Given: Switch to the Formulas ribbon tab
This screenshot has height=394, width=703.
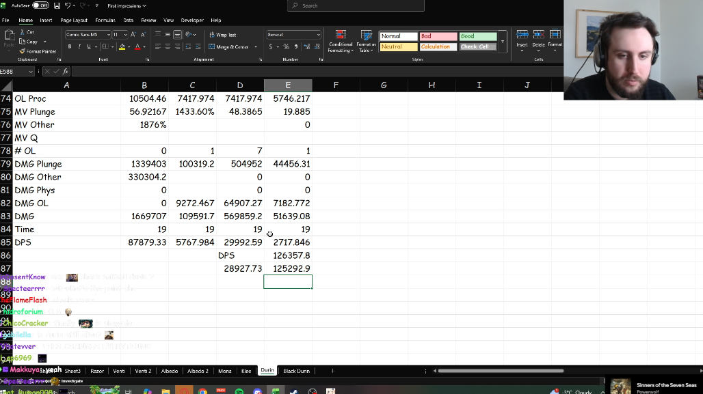Looking at the screenshot, I should tap(105, 20).
